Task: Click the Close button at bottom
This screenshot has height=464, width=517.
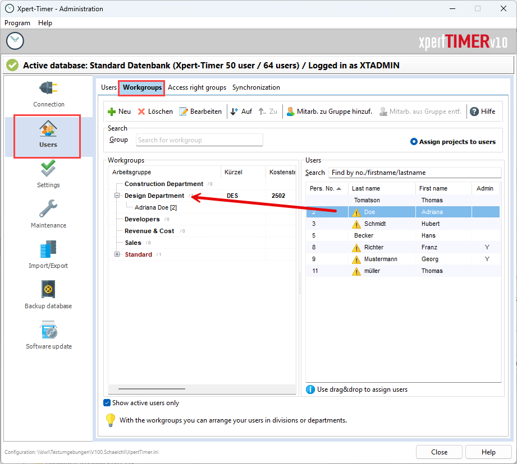Action: click(x=439, y=452)
